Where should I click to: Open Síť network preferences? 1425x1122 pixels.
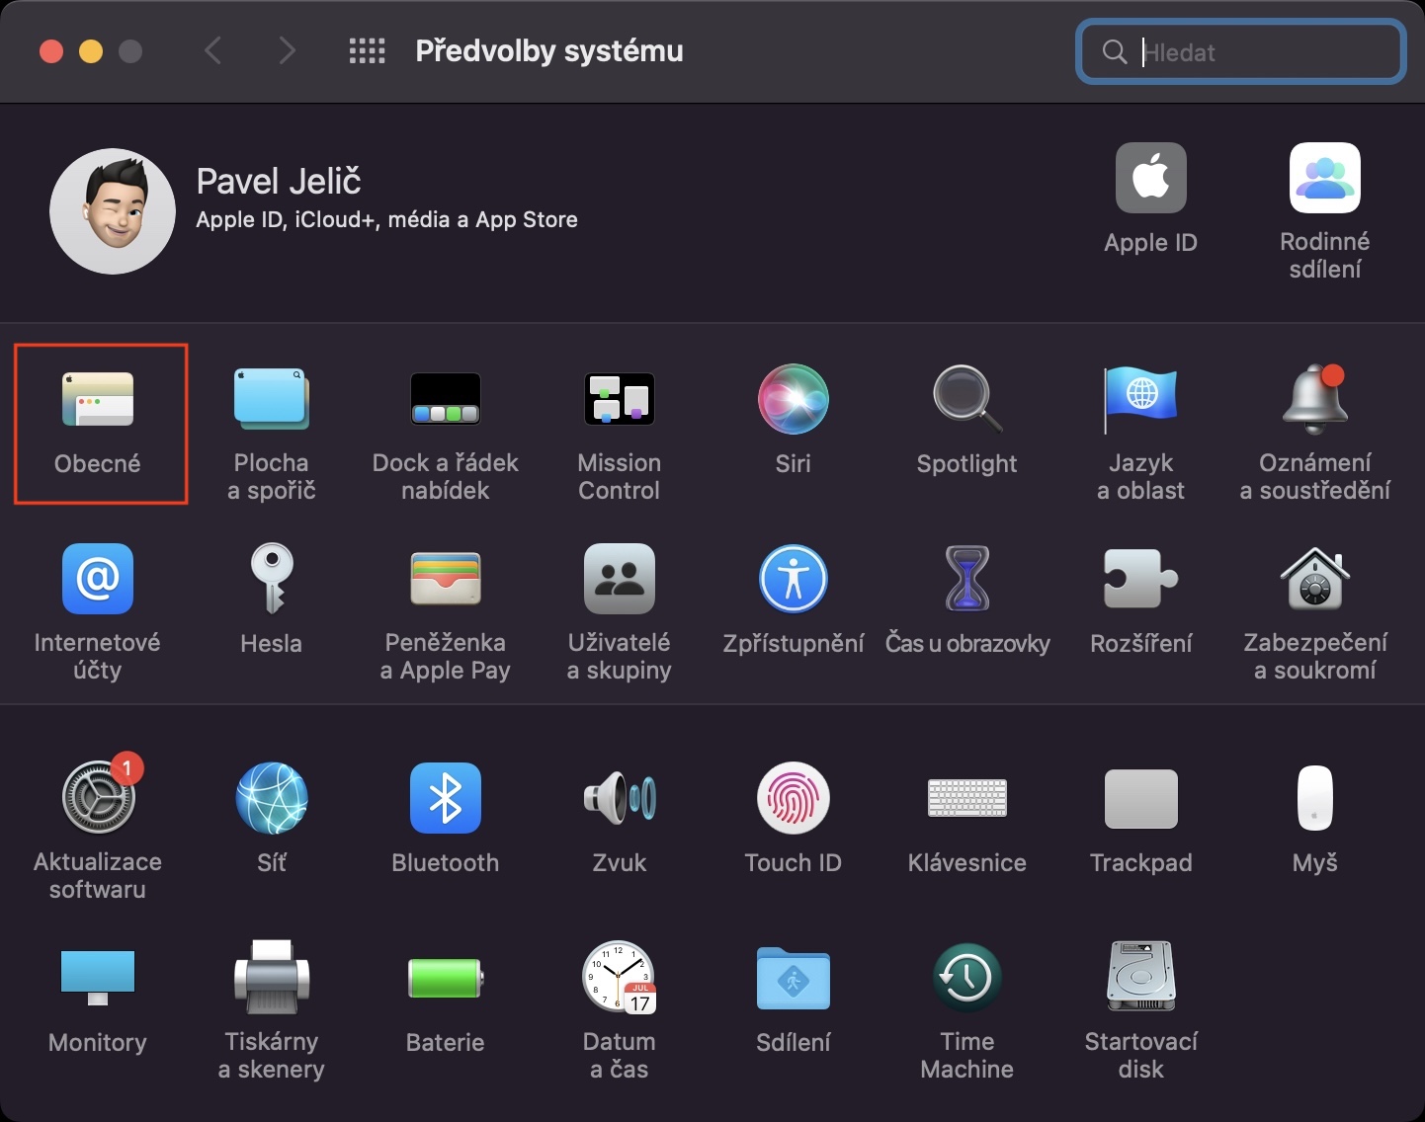point(272,819)
